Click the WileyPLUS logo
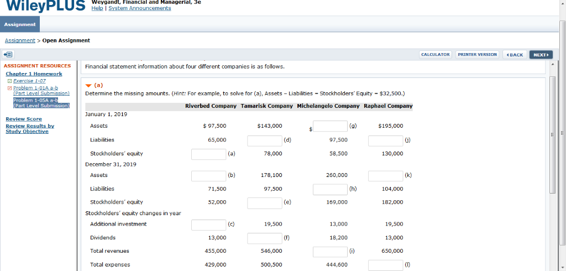 coord(45,6)
